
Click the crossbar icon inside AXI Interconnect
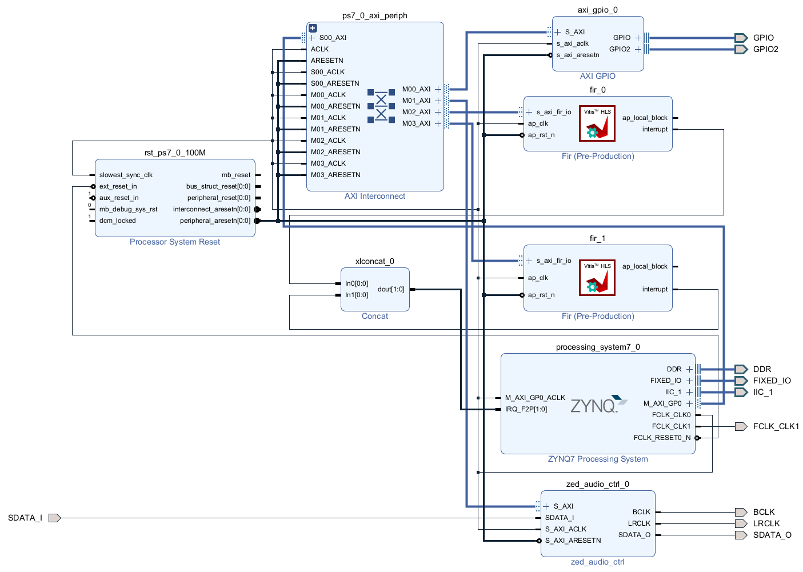381,106
